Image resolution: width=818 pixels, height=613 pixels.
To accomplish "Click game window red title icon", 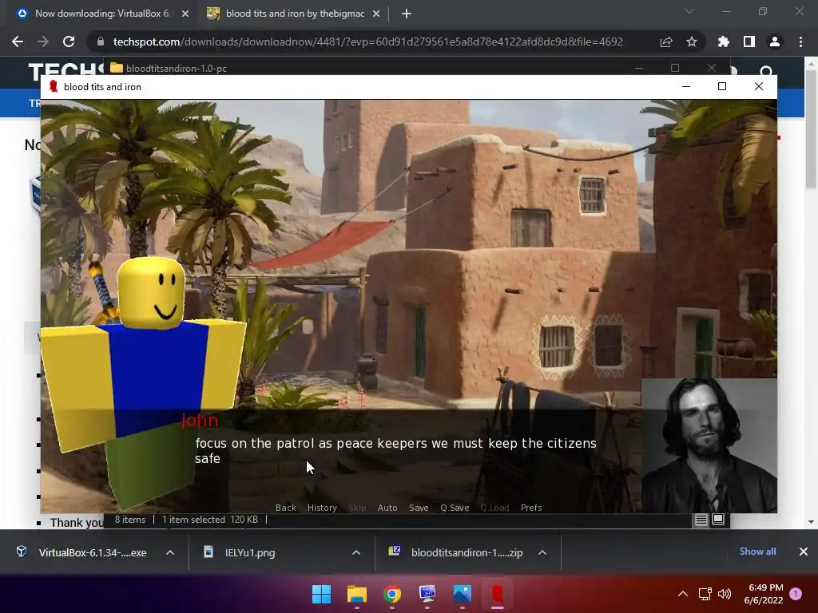I will coord(54,86).
